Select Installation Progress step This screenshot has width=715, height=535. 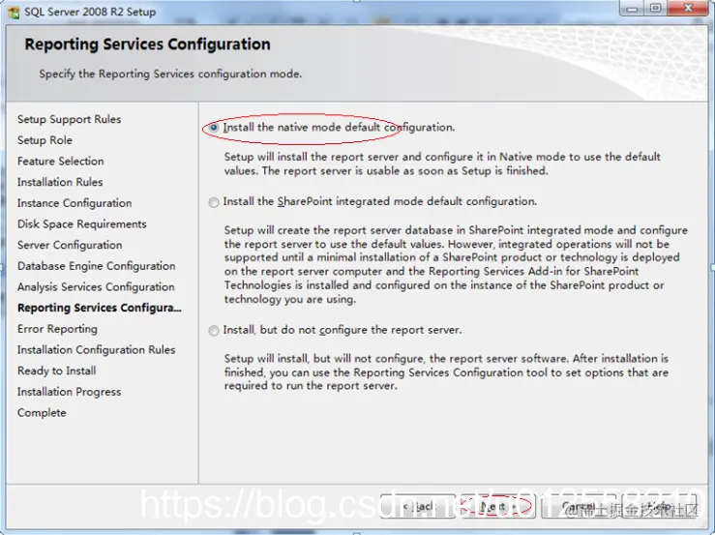tap(70, 392)
